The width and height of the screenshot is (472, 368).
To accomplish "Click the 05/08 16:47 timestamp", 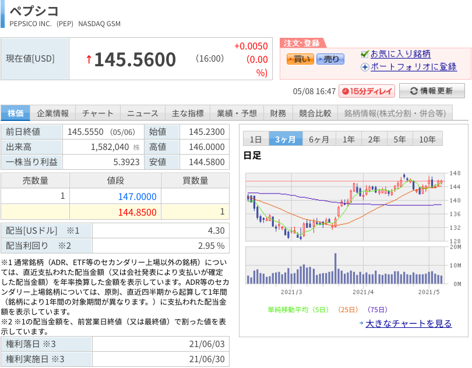I will pos(314,91).
